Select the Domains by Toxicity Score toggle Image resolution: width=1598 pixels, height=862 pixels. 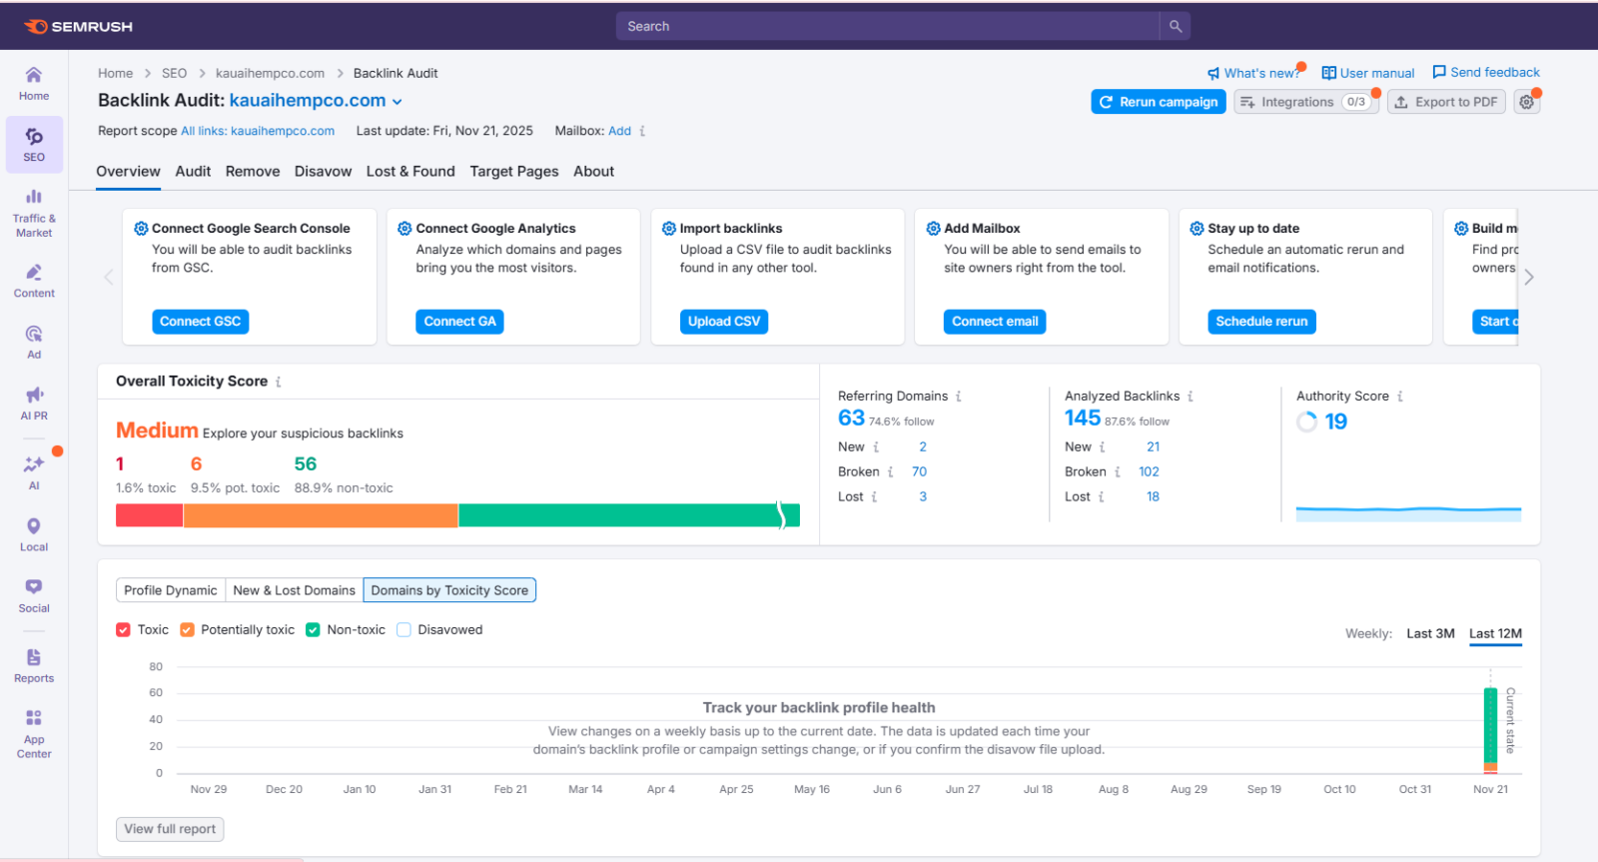click(449, 590)
